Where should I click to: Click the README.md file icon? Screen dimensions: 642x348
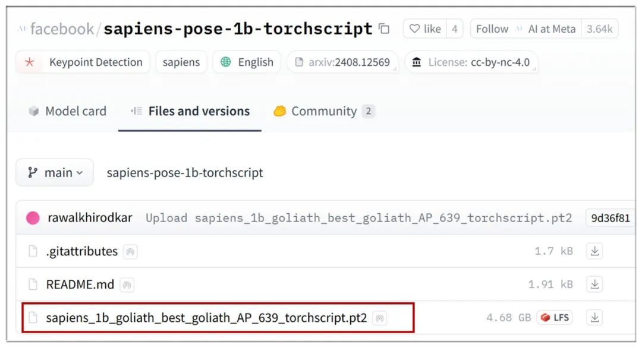(33, 284)
